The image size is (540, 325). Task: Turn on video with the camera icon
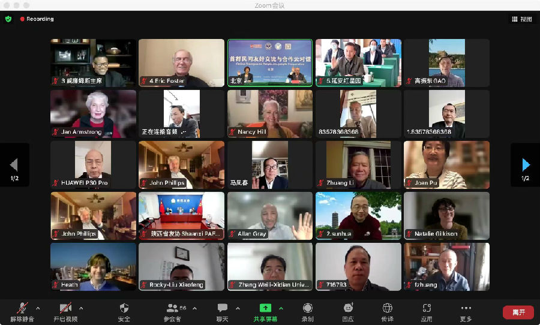tap(65, 308)
